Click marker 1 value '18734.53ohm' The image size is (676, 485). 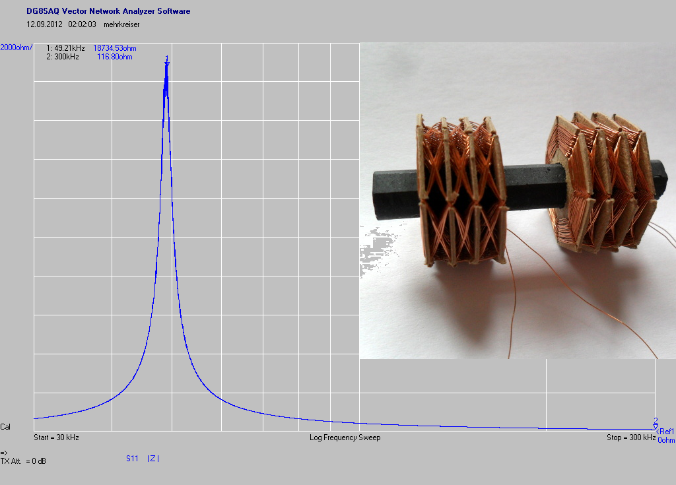(115, 48)
